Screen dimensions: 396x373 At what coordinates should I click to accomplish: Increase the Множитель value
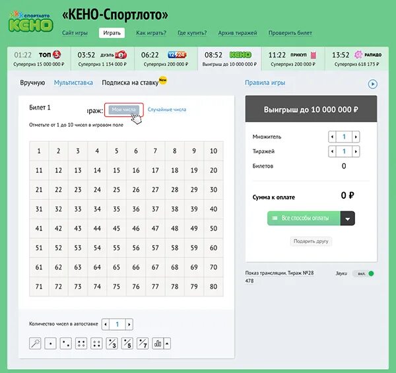356,137
